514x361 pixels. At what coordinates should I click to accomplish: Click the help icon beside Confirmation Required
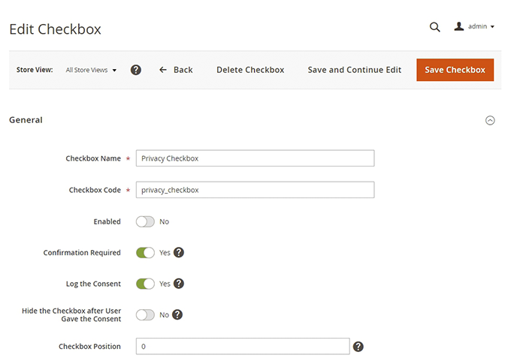[x=179, y=253]
